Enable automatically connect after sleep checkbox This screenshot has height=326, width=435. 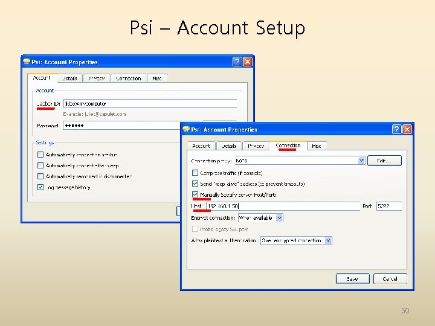tap(40, 165)
